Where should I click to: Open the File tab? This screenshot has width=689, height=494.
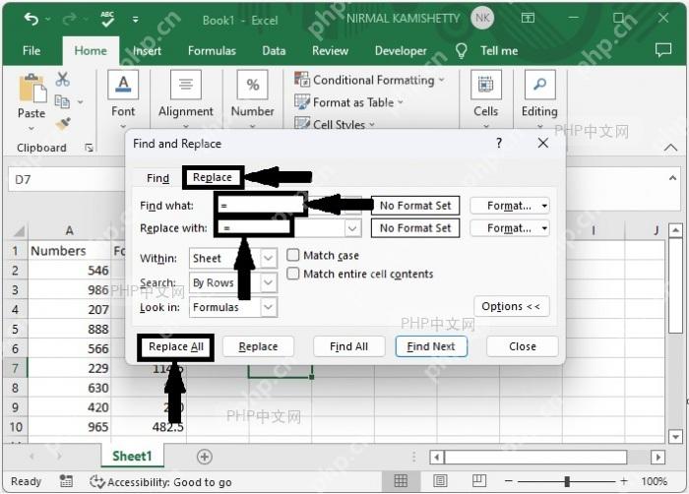[x=31, y=50]
